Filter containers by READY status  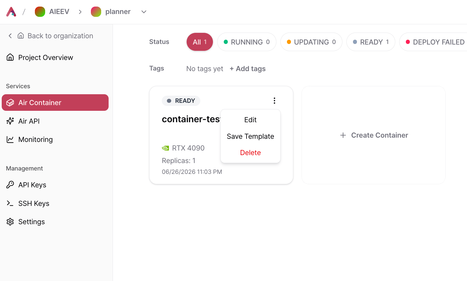point(371,42)
